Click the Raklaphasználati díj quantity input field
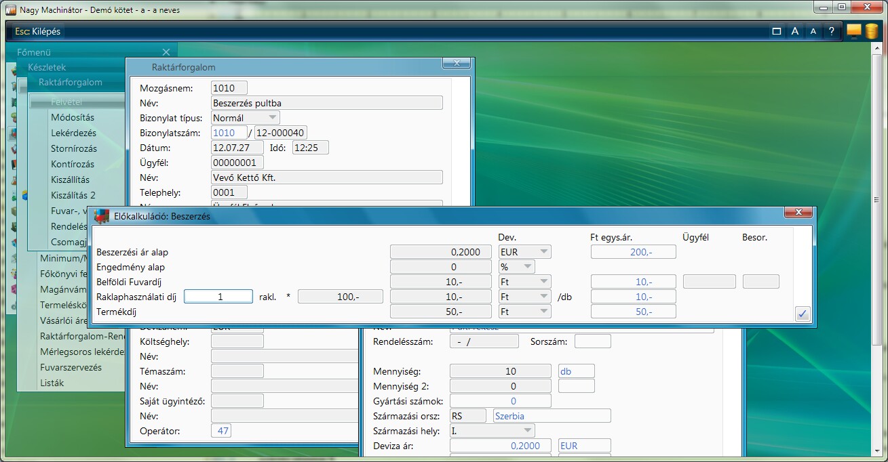Viewport: 888px width, 462px height. click(218, 297)
